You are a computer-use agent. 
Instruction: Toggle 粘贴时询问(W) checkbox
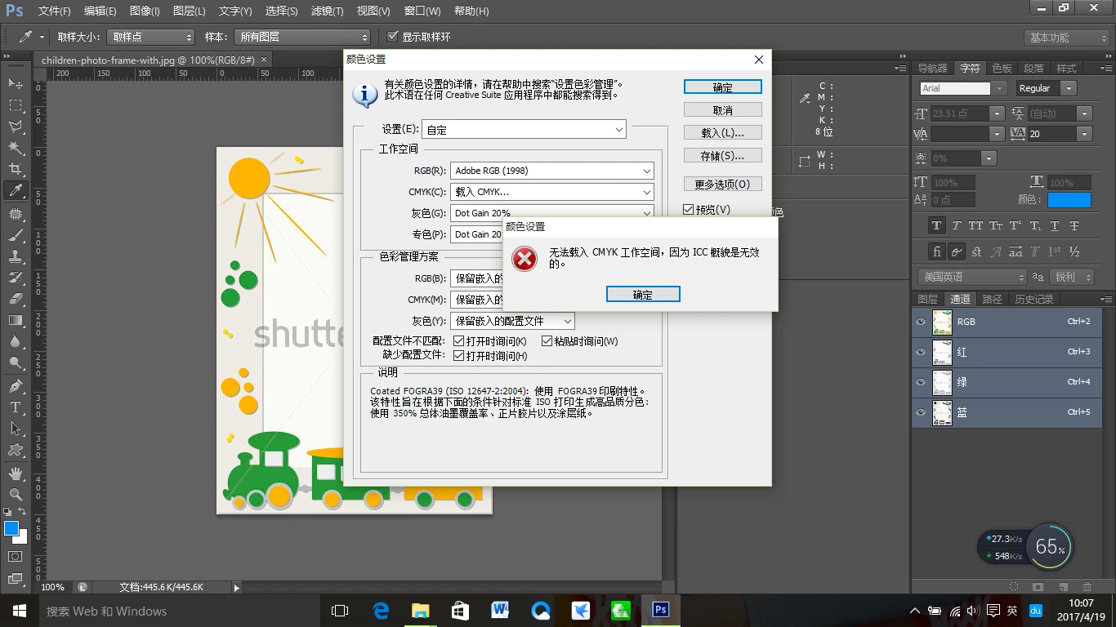[x=547, y=341]
